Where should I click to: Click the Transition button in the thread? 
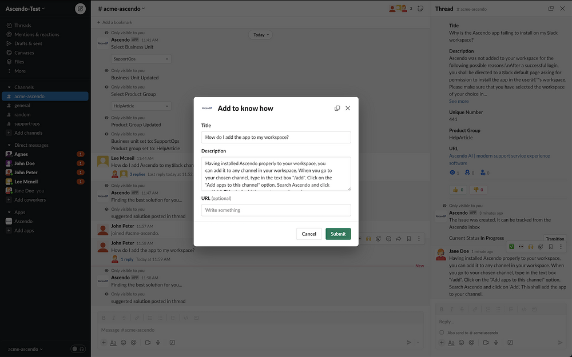point(555,239)
